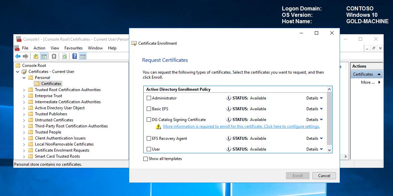Check the DG Catalog Signing Certificate template

click(149, 120)
